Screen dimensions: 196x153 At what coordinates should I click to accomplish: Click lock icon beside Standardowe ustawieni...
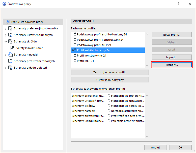click(109, 100)
